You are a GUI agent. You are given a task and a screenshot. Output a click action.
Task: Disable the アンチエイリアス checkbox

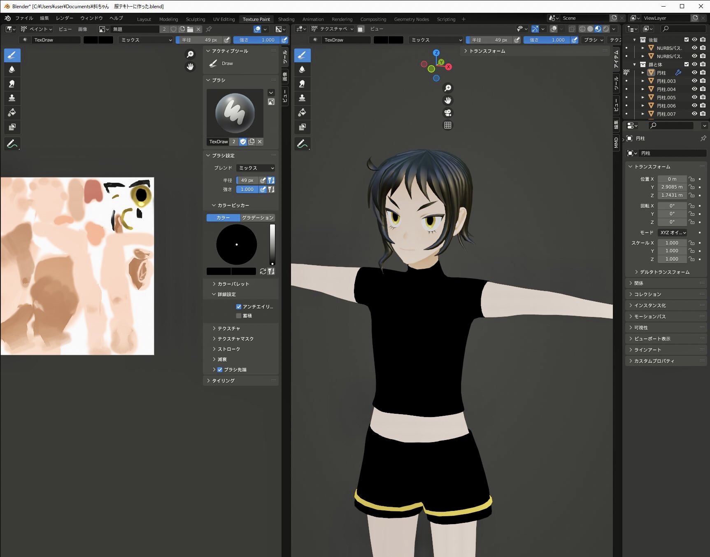239,307
